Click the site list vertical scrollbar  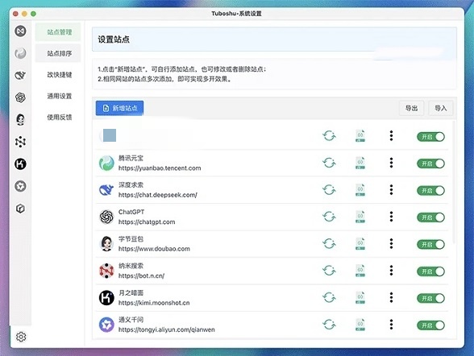point(453,183)
